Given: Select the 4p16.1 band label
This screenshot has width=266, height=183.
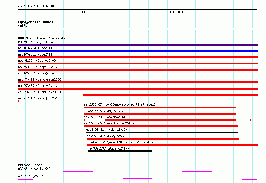Looking at the screenshot, I should [x=23, y=26].
